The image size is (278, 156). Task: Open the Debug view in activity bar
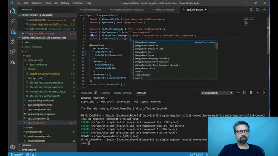coord(13,42)
